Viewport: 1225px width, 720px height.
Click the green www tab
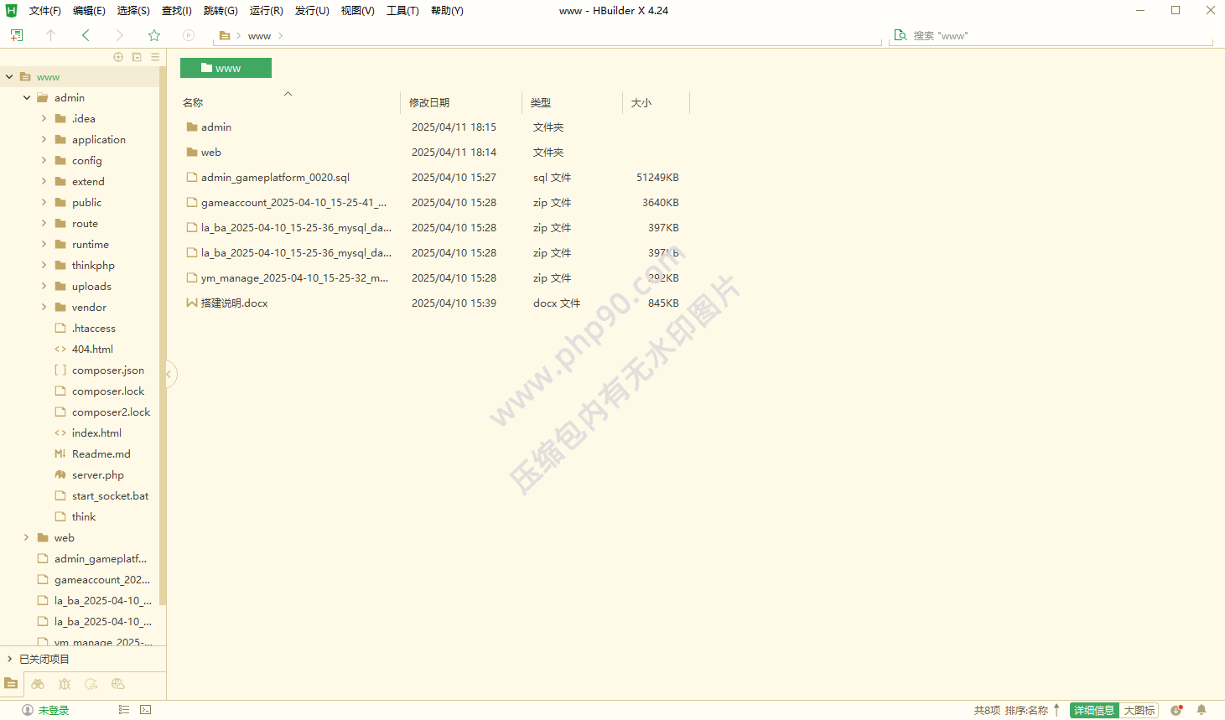pos(226,68)
